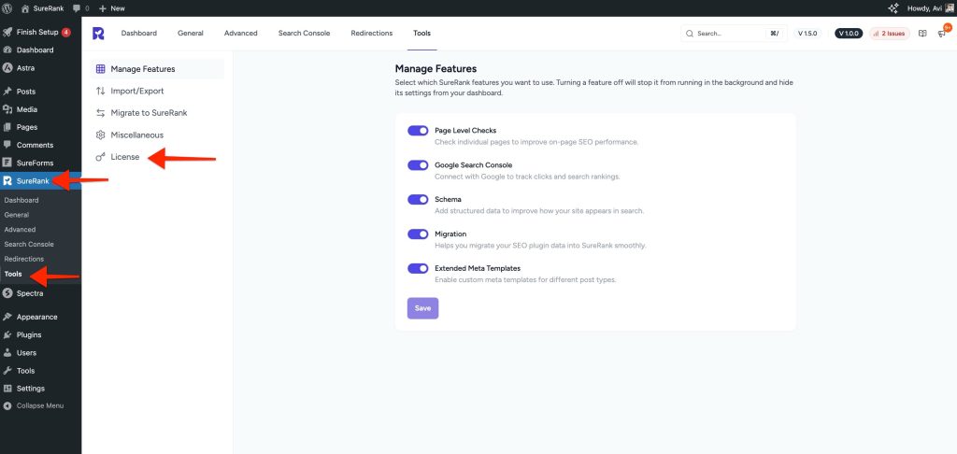Viewport: 957px width, 454px height.
Task: Toggle the Migration feature switch
Action: (418, 234)
